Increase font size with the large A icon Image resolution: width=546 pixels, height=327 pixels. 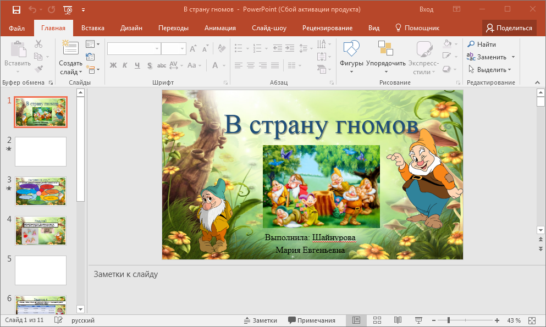pyautogui.click(x=193, y=49)
